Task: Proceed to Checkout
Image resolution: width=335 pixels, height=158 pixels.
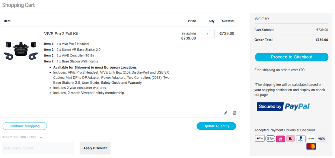Action: pos(291,57)
